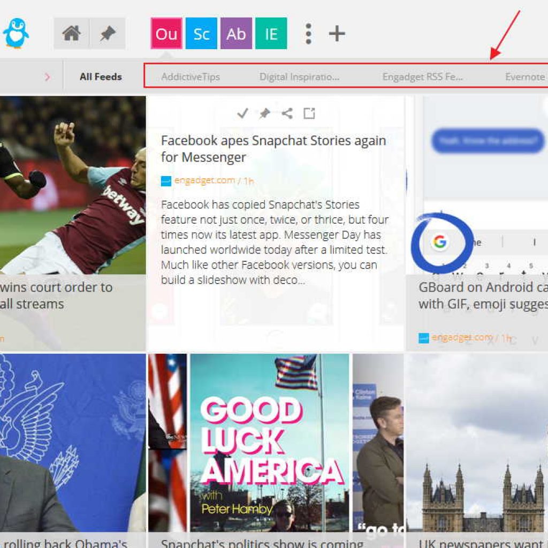Open Snapchat's politics show article title
548x548 pixels.
262,543
